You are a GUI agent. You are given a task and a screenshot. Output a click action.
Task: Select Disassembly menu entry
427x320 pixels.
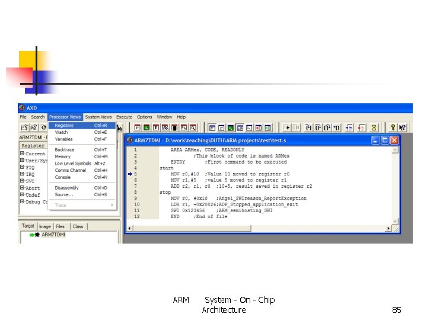tap(82, 188)
